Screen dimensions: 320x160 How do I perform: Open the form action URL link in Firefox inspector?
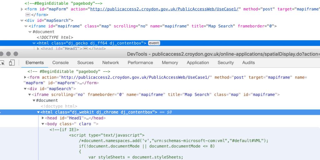coord(164,9)
